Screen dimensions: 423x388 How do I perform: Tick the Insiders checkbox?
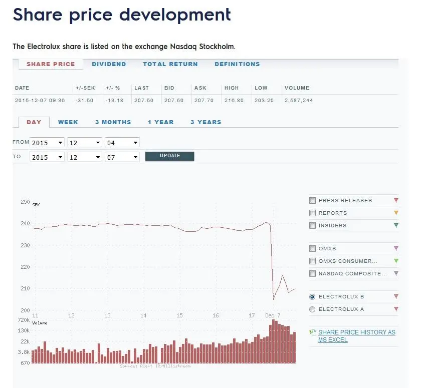[312, 225]
